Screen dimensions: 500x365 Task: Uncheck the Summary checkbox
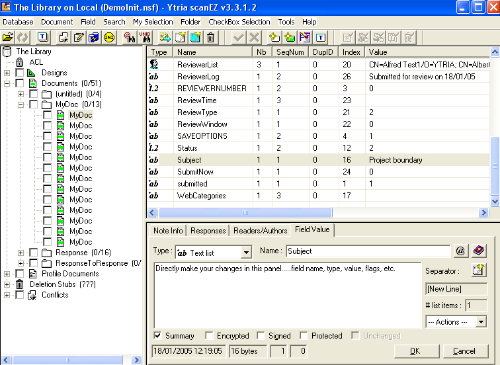coord(157,335)
